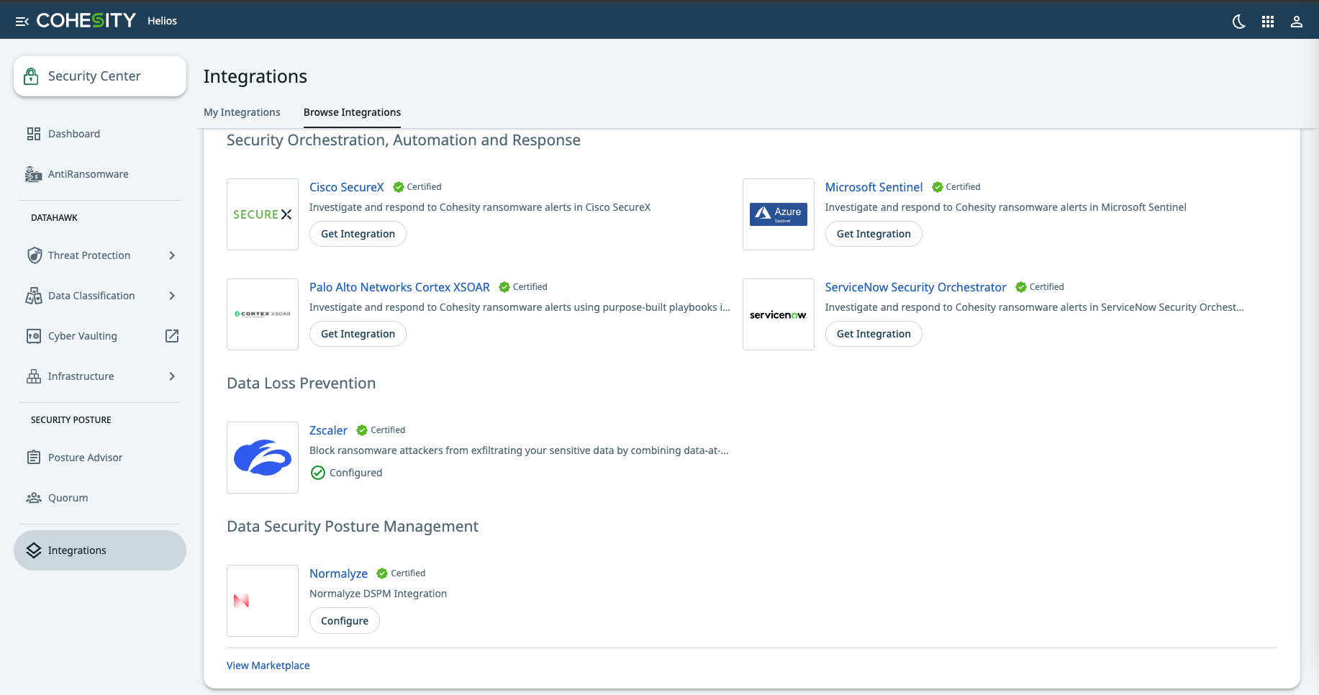This screenshot has height=695, width=1319.
Task: Open the Quorum page
Action: click(x=68, y=498)
